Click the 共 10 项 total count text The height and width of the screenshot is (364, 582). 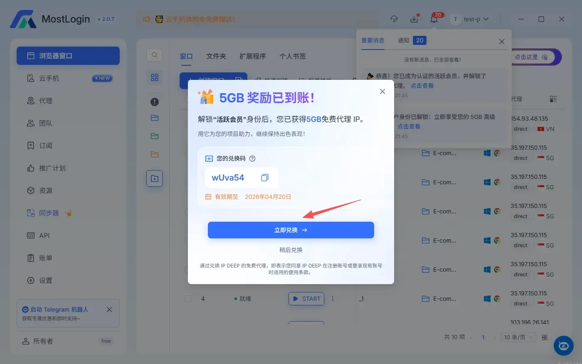tap(454, 337)
